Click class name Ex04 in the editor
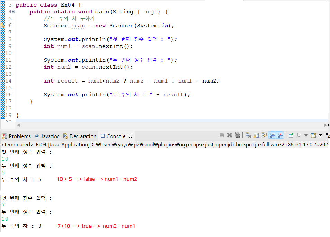The image size is (330, 237). point(68,5)
